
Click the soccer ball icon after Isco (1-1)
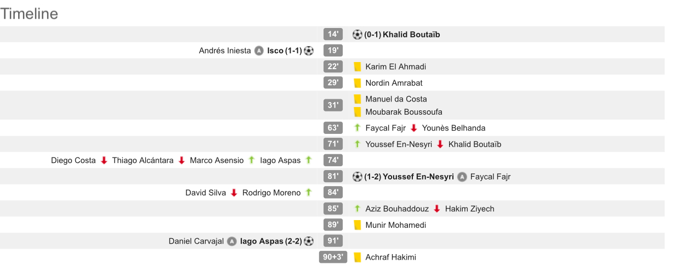(x=309, y=50)
